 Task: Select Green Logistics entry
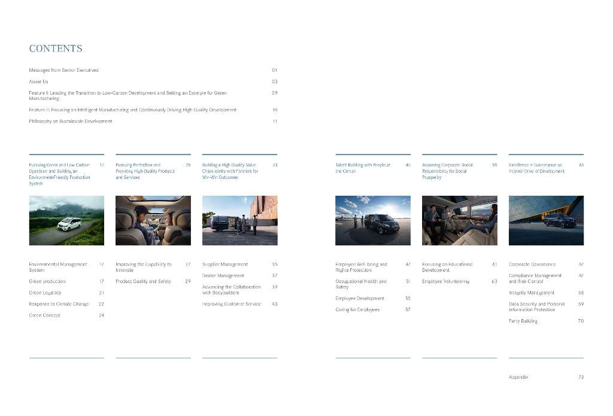[45, 293]
